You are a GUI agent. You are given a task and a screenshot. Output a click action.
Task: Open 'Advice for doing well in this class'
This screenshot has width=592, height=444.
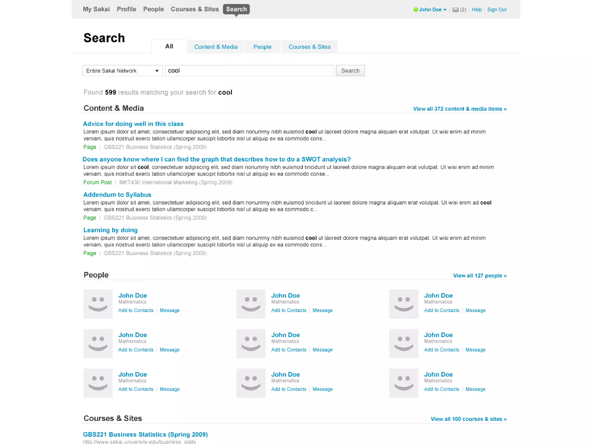133,124
